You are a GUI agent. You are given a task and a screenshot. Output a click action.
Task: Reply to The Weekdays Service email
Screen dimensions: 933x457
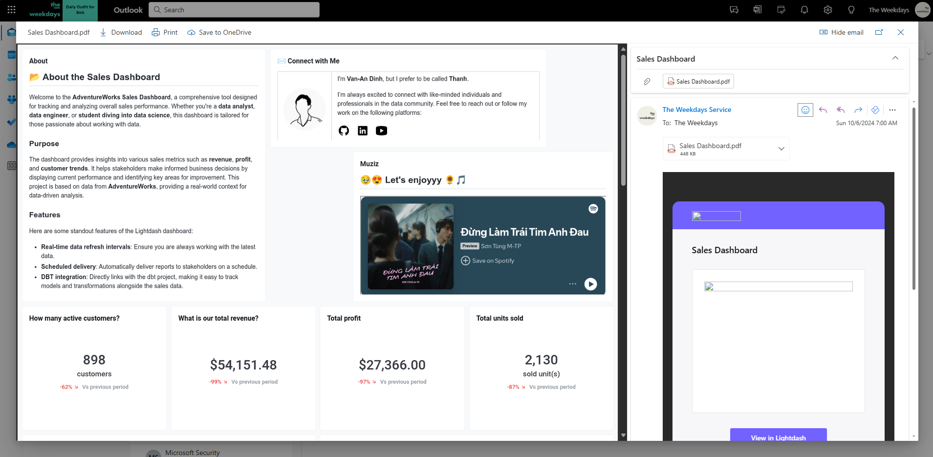823,110
